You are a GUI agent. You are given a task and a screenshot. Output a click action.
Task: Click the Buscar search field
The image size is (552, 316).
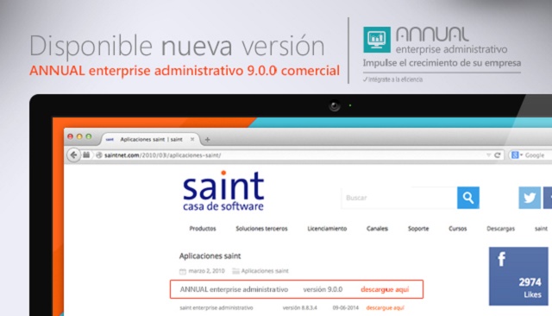click(398, 198)
